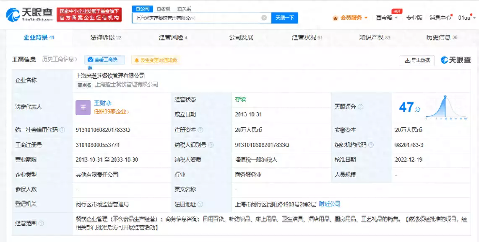Click help icon next to 统一社会信用代码
This screenshot has width=479, height=242.
[62, 130]
